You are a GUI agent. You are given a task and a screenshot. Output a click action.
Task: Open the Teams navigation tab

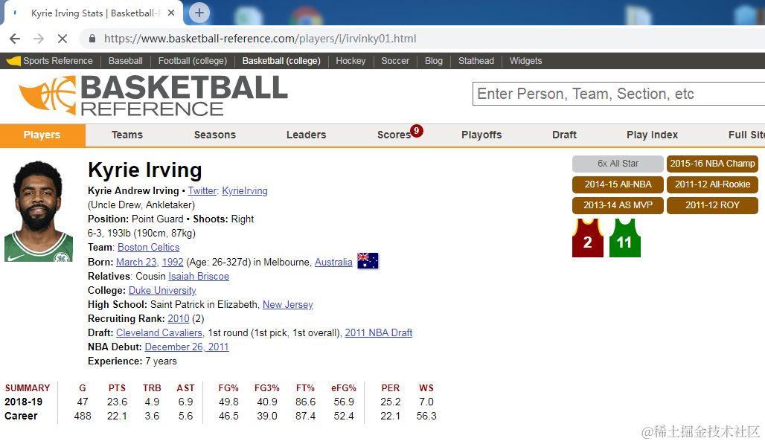click(127, 135)
